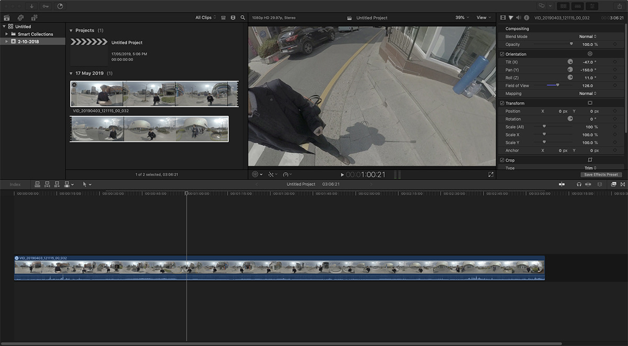Open the Blend Mode Normal dropdown
This screenshot has height=346, width=628.
[587, 37]
